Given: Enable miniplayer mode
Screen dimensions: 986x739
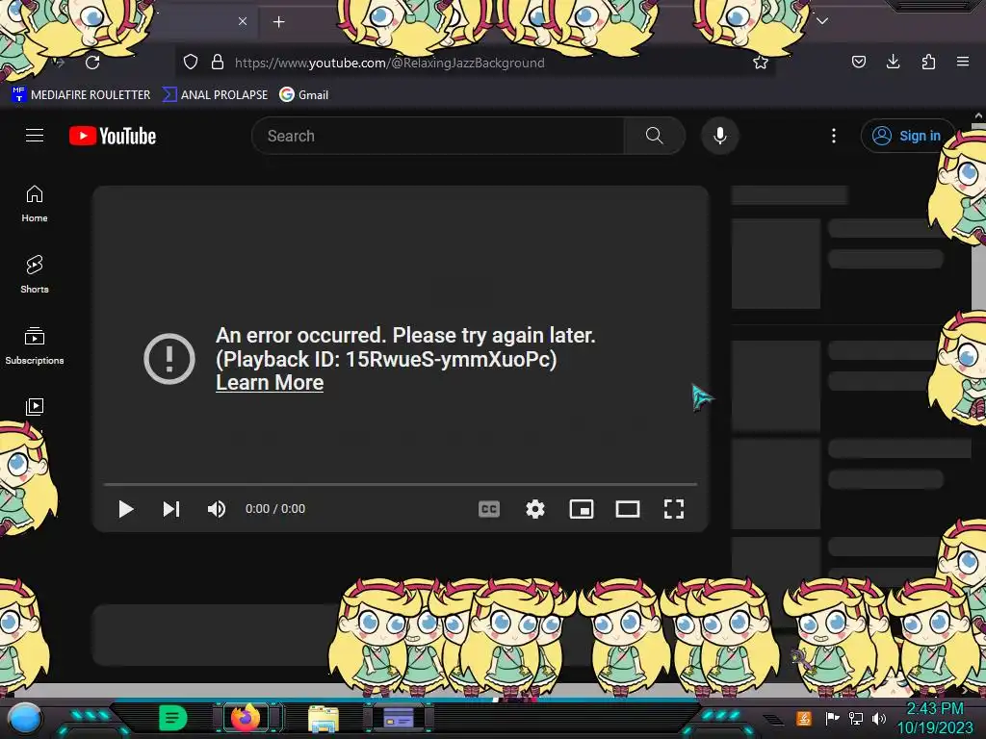Looking at the screenshot, I should (581, 509).
